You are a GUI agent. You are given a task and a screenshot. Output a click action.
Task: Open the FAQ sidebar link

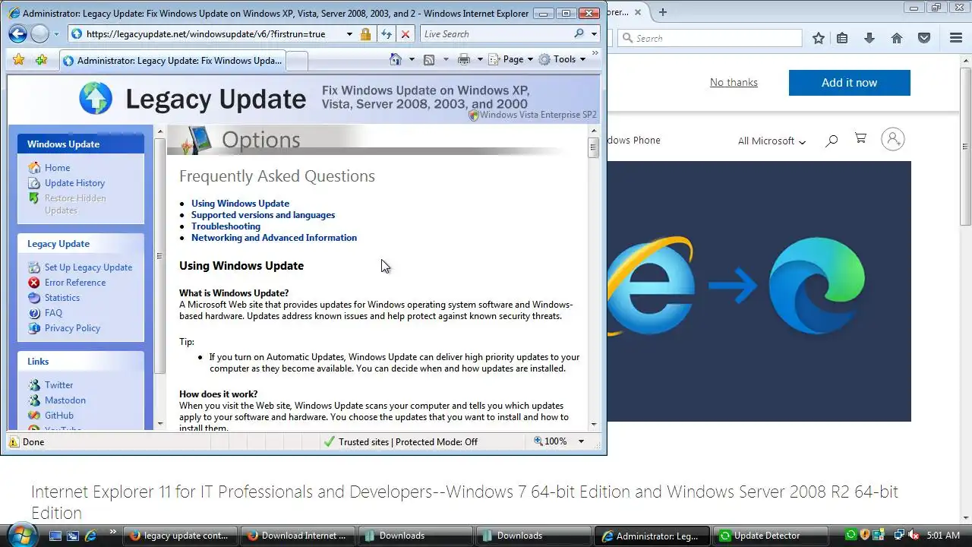[53, 313]
